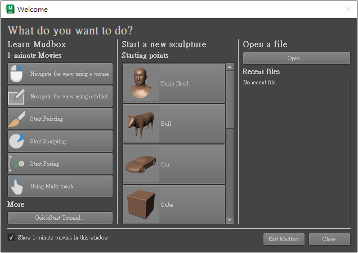The image size is (358, 253).
Task: Click the Mudbox logo in title bar
Action: (10, 9)
